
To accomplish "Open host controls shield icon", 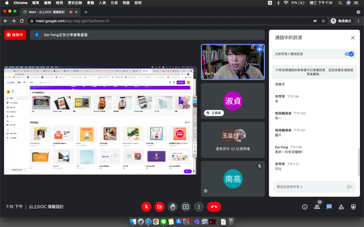I will [354, 207].
